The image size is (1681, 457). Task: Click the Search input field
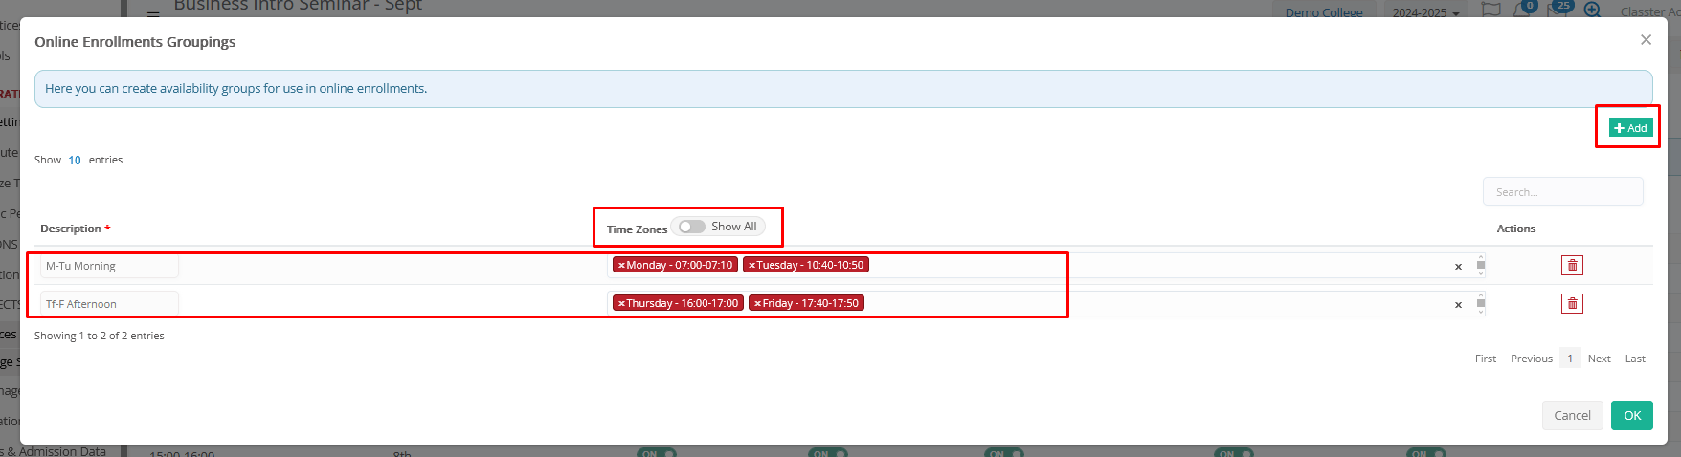coord(1562,192)
